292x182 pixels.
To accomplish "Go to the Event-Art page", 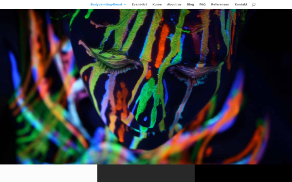I will tap(139, 4).
